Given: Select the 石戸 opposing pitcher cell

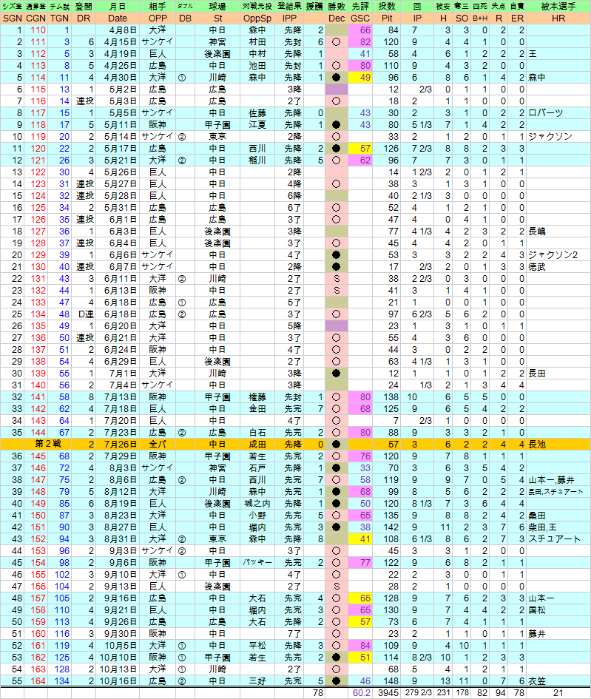Looking at the screenshot, I should 257,468.
